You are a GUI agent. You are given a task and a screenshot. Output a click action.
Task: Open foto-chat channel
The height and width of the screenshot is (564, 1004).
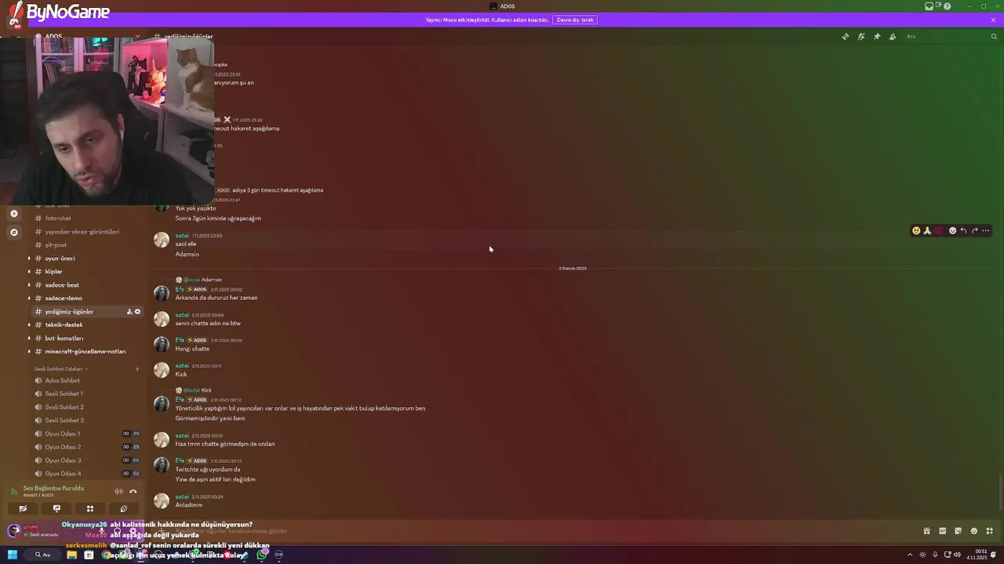(x=87, y=219)
